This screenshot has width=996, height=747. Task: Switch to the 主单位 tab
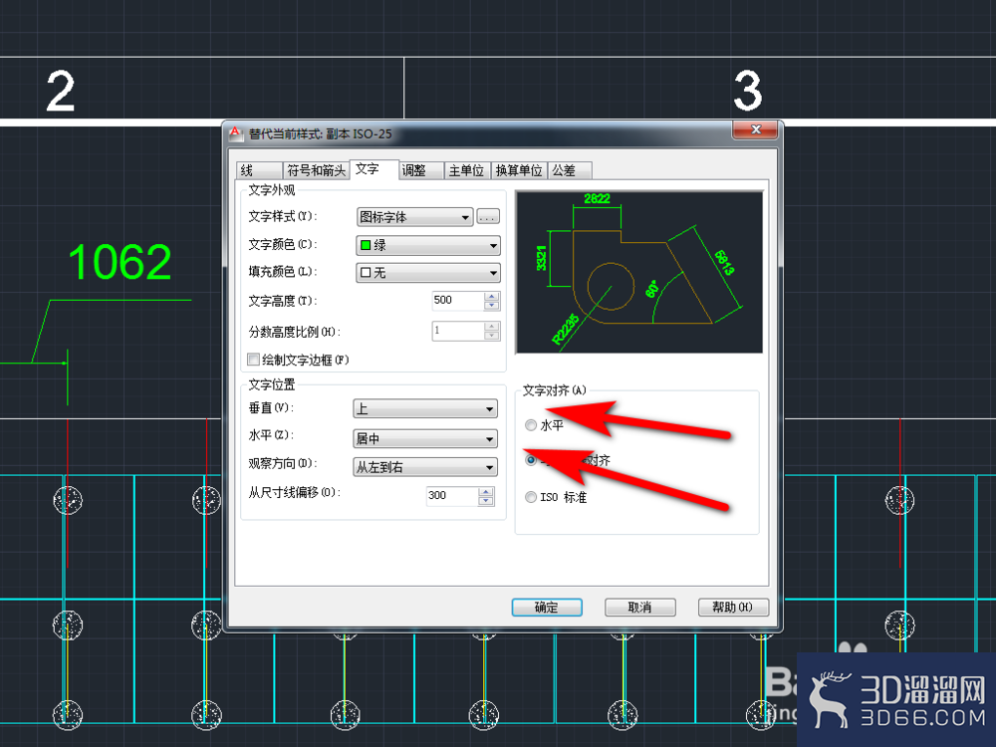click(467, 170)
